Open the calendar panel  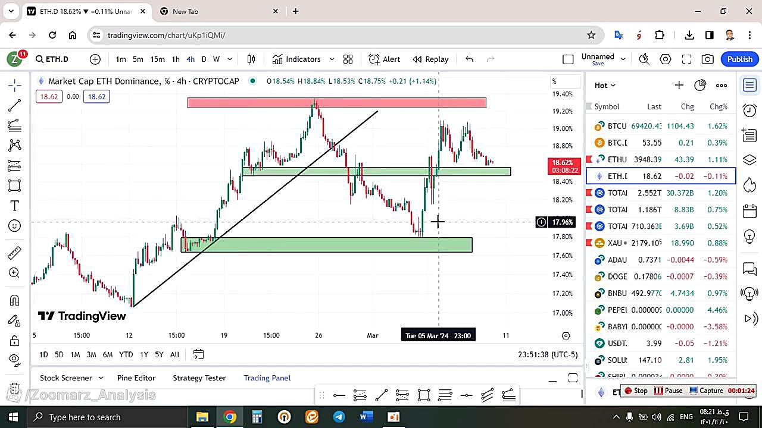749,210
